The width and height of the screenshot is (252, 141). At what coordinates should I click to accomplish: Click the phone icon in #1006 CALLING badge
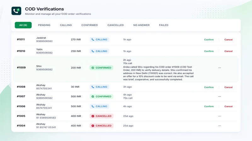pyautogui.click(x=93, y=106)
